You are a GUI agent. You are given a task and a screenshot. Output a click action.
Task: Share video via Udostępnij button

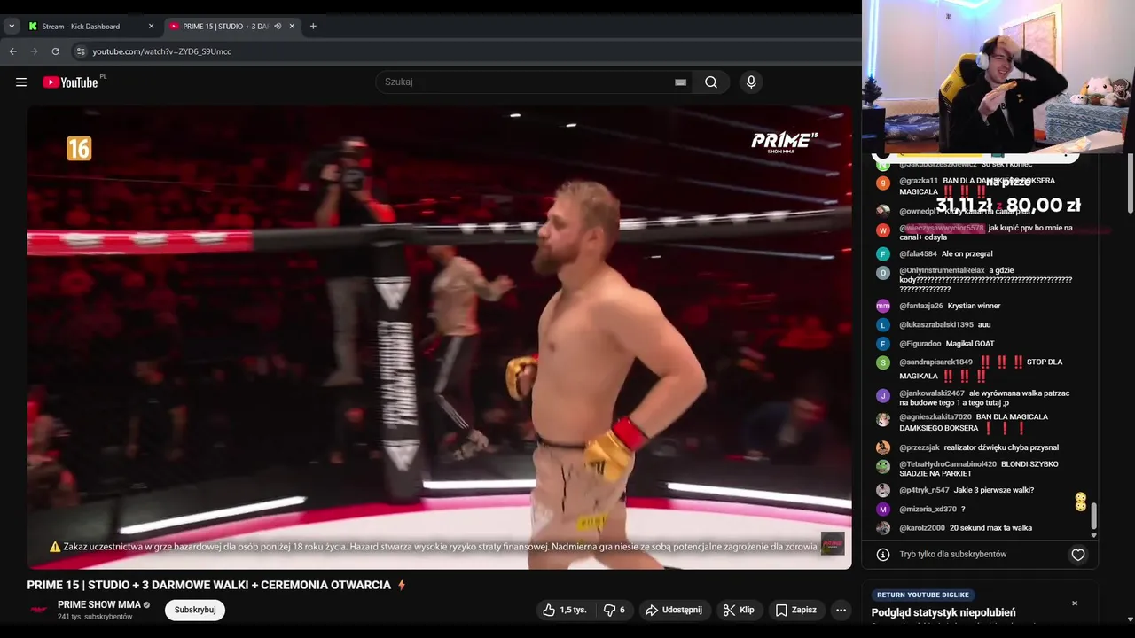pyautogui.click(x=674, y=610)
